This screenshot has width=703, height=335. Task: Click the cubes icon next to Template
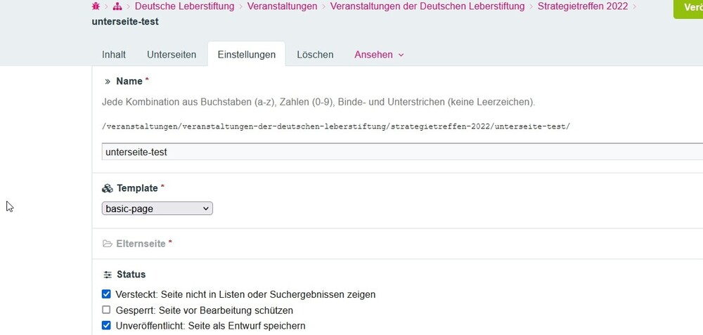[x=108, y=188]
